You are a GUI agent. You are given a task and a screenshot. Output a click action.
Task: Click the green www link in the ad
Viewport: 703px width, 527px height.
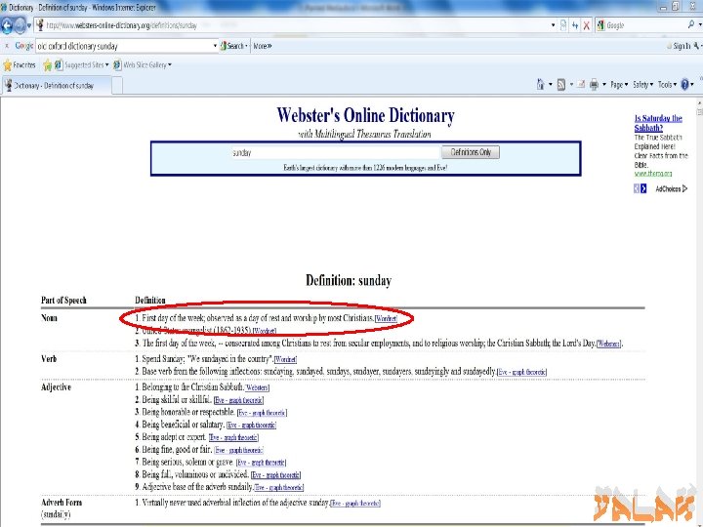653,174
